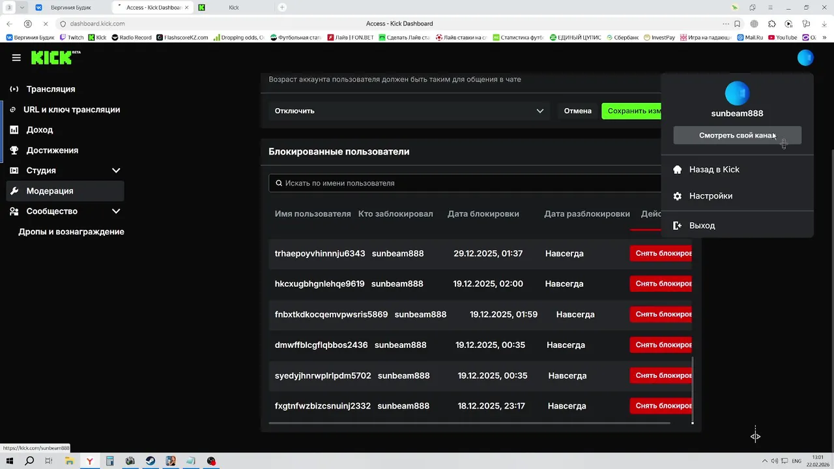Viewport: 834px width, 469px height.
Task: Open the Сбербанк bookmark
Action: click(x=622, y=38)
